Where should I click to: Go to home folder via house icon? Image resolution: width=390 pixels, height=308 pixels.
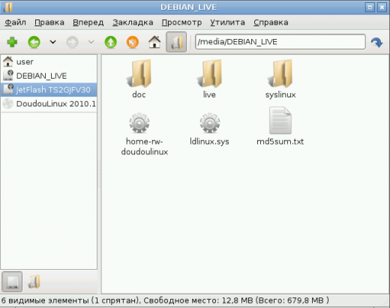(154, 42)
